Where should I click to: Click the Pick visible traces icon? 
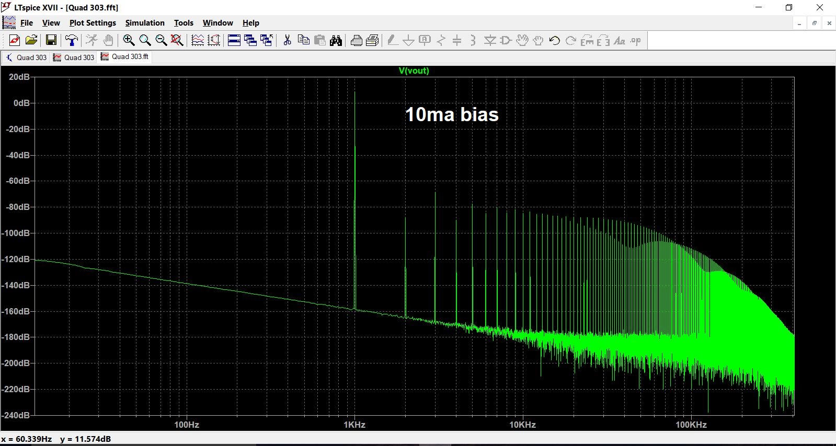(198, 40)
